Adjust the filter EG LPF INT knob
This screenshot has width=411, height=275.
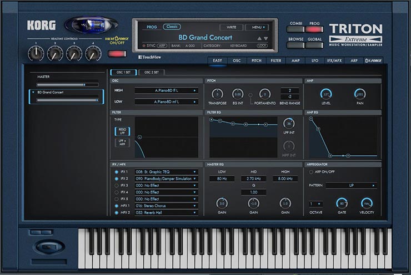[x=288, y=124]
